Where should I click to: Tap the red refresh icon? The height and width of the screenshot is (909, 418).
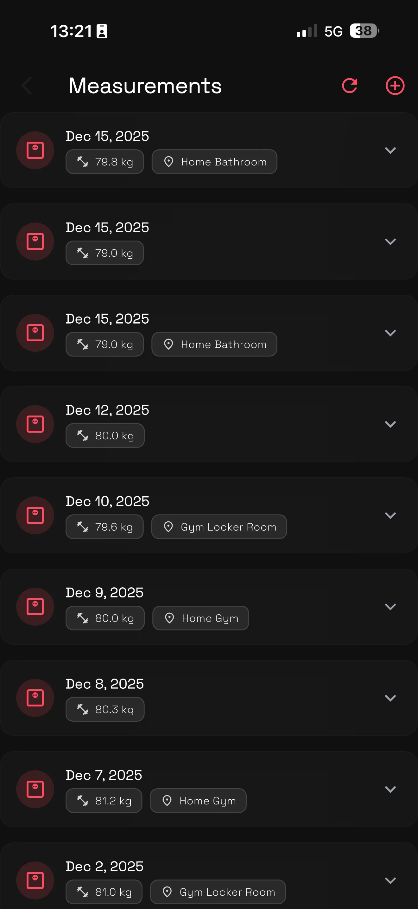(350, 86)
